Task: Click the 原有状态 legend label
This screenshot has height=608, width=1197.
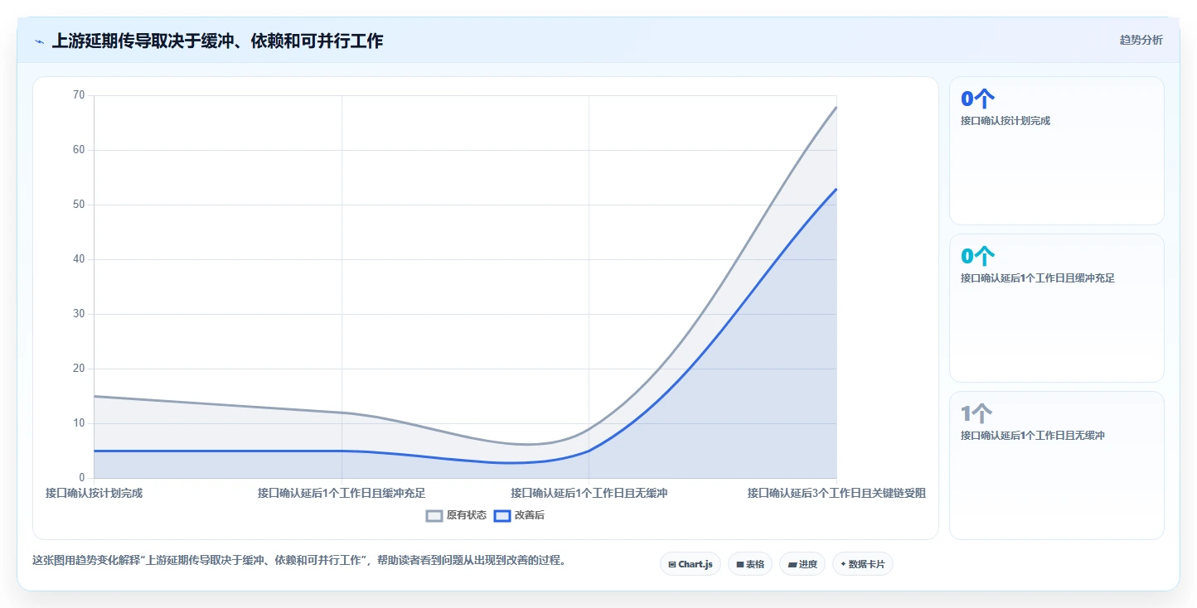Action: pos(467,515)
